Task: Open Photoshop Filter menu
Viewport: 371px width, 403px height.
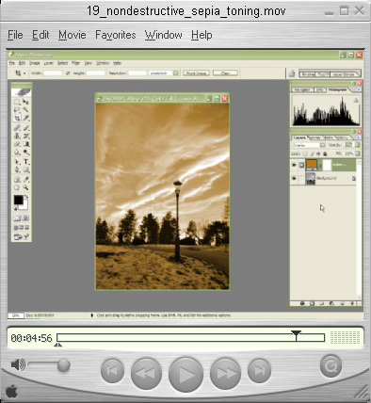Action: click(x=76, y=63)
